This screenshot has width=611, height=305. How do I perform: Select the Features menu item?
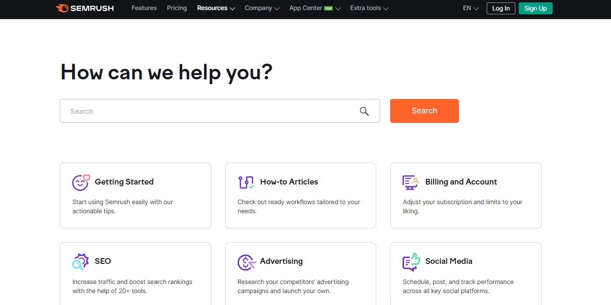(144, 8)
